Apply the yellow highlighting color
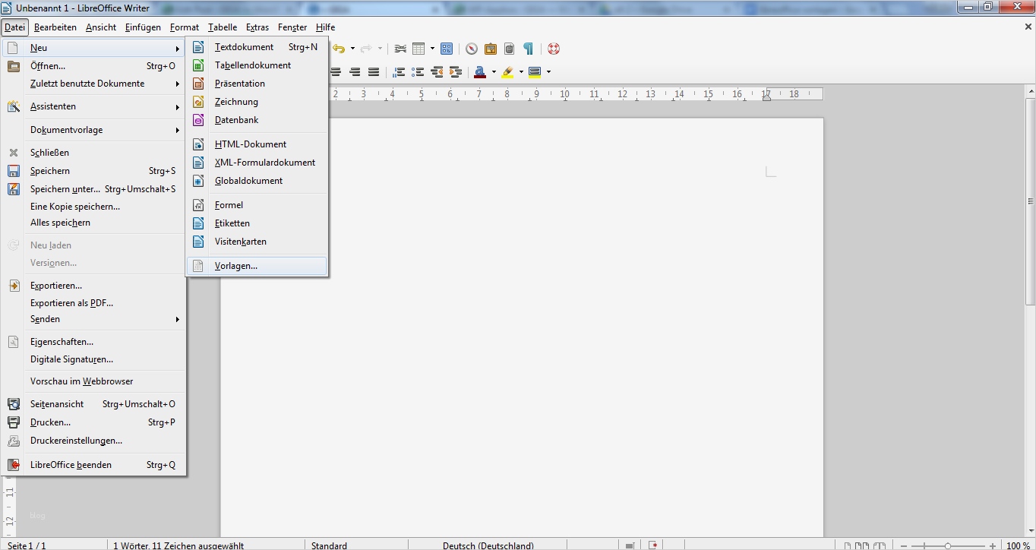Screen dimensions: 1036x550 (x=507, y=72)
